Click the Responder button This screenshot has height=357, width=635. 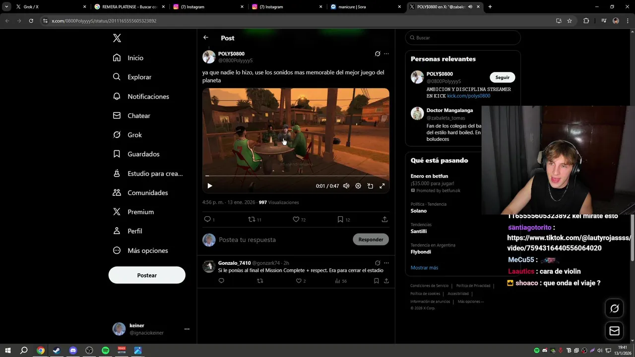(x=371, y=239)
